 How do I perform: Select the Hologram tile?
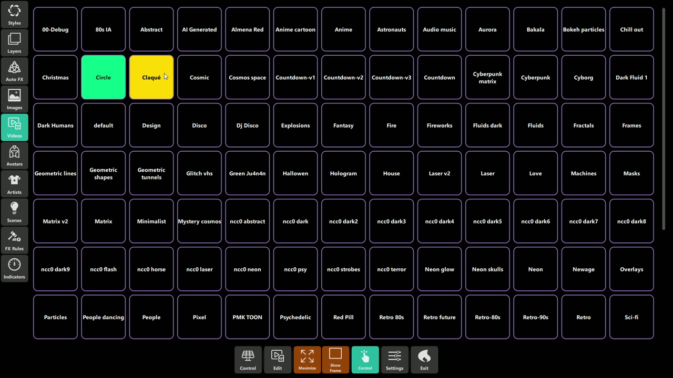pos(343,173)
